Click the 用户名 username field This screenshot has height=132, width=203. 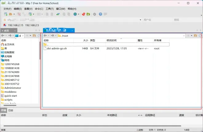pos(157,20)
